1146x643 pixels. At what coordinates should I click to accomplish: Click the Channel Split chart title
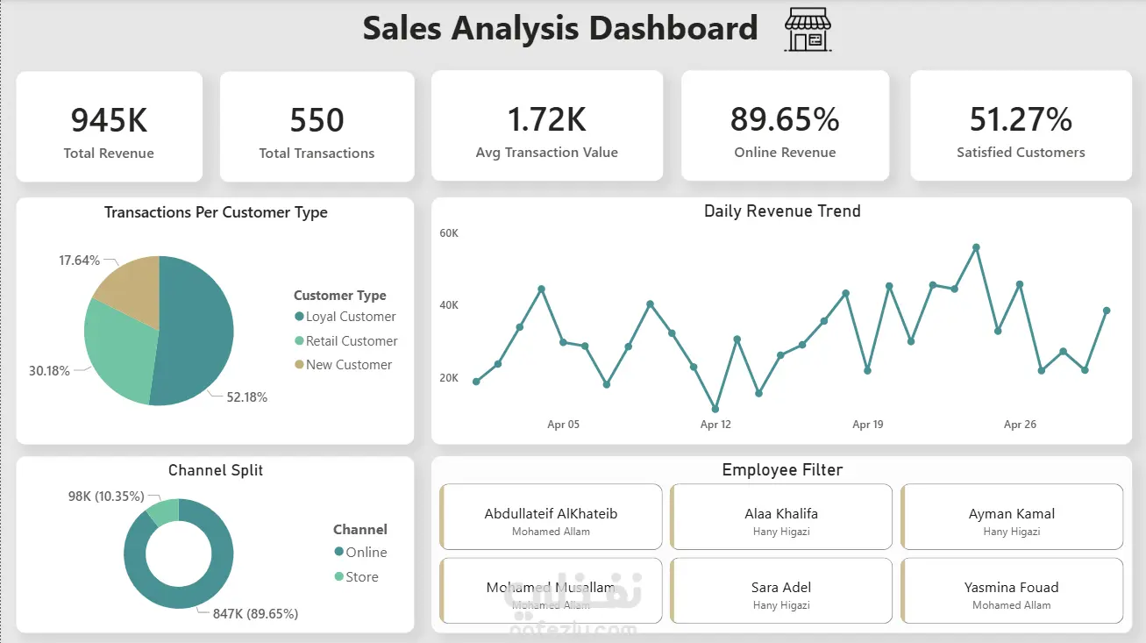(216, 470)
